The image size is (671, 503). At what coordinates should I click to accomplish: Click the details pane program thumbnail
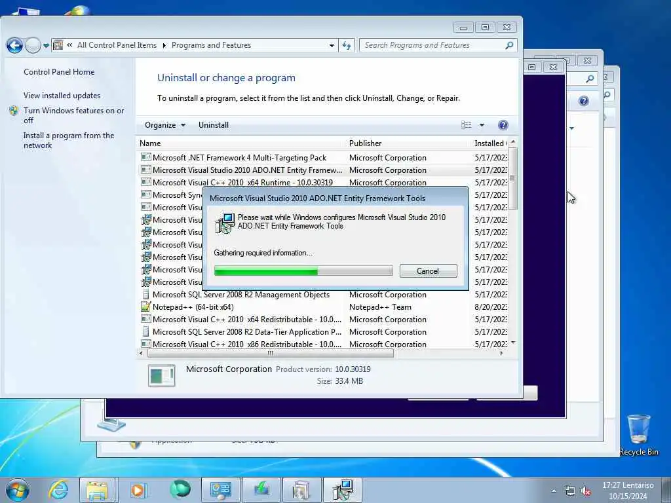point(161,375)
